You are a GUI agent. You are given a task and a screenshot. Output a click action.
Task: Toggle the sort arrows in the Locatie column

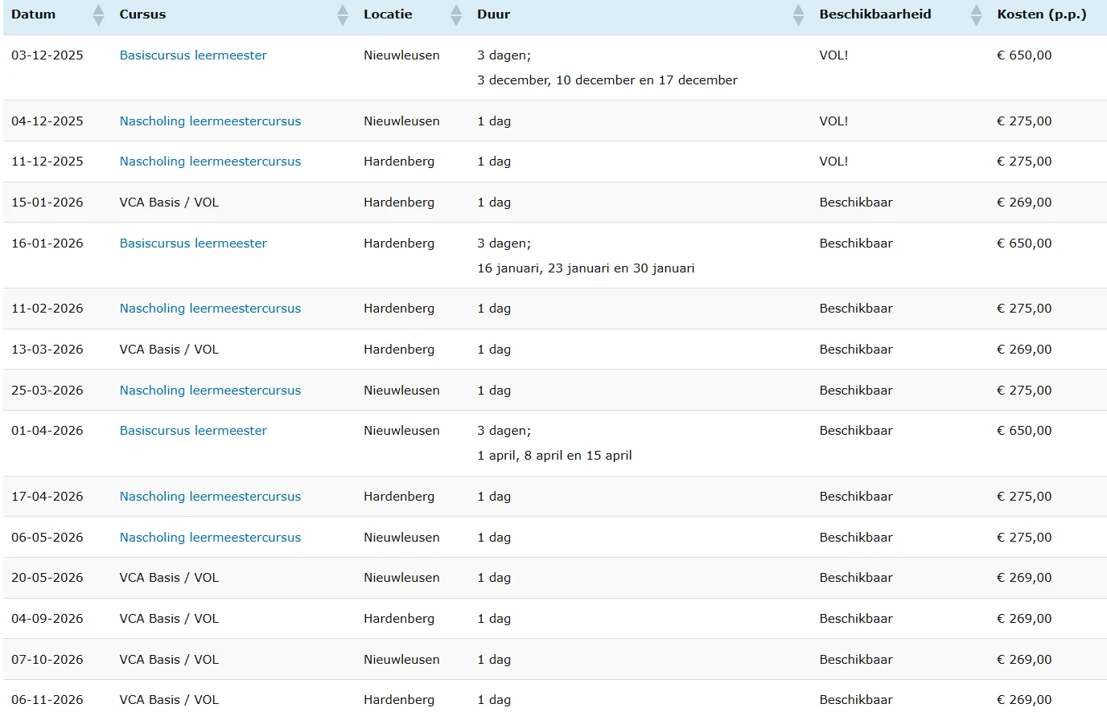pos(456,14)
